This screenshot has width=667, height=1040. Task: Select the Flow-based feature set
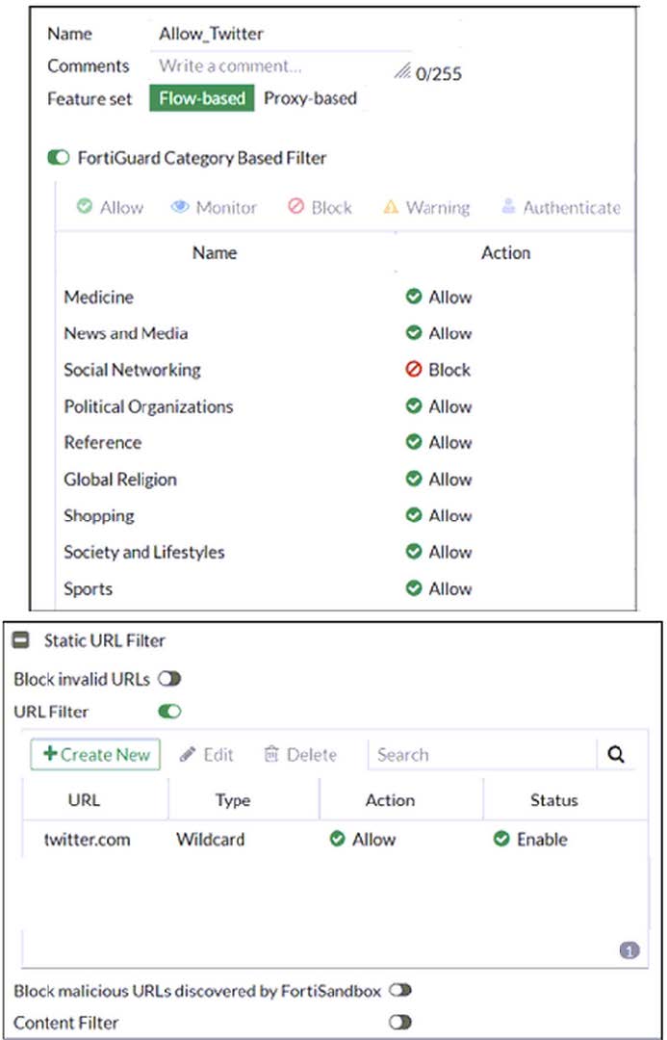pyautogui.click(x=202, y=98)
